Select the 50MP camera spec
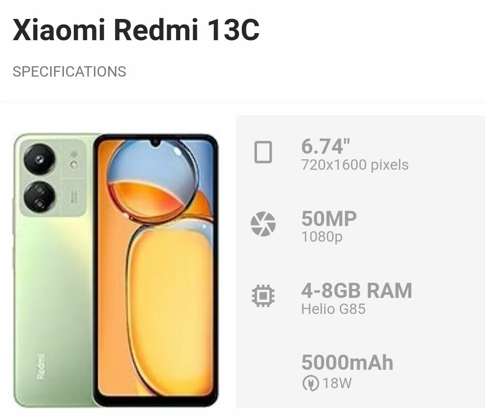This screenshot has height=418, width=485. click(329, 218)
